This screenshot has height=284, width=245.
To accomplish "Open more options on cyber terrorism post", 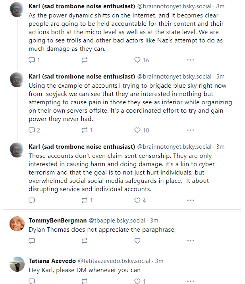I will click(190, 200).
